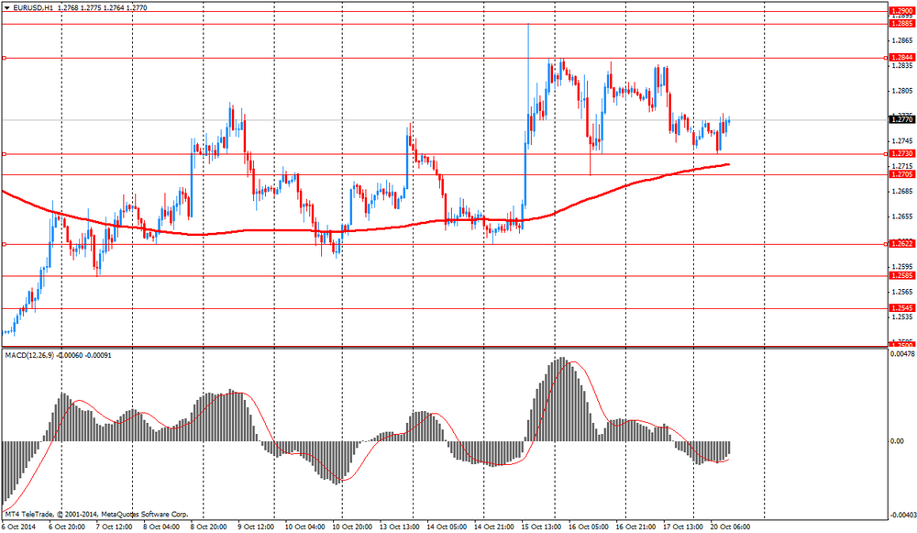Click the 6 Oct 2014 time label
This screenshot has width=917, height=533.
[18, 527]
